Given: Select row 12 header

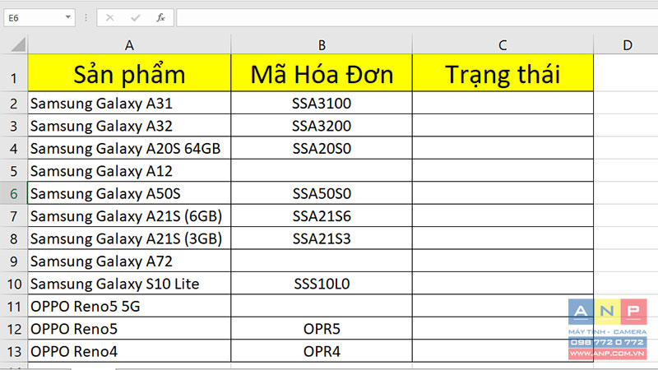Looking at the screenshot, I should click(14, 328).
